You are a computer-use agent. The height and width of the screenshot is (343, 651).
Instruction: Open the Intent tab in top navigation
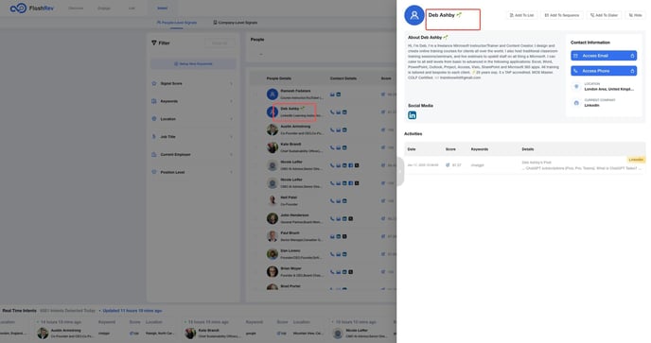163,9
